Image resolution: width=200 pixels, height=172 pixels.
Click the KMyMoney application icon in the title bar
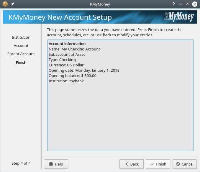5,4
